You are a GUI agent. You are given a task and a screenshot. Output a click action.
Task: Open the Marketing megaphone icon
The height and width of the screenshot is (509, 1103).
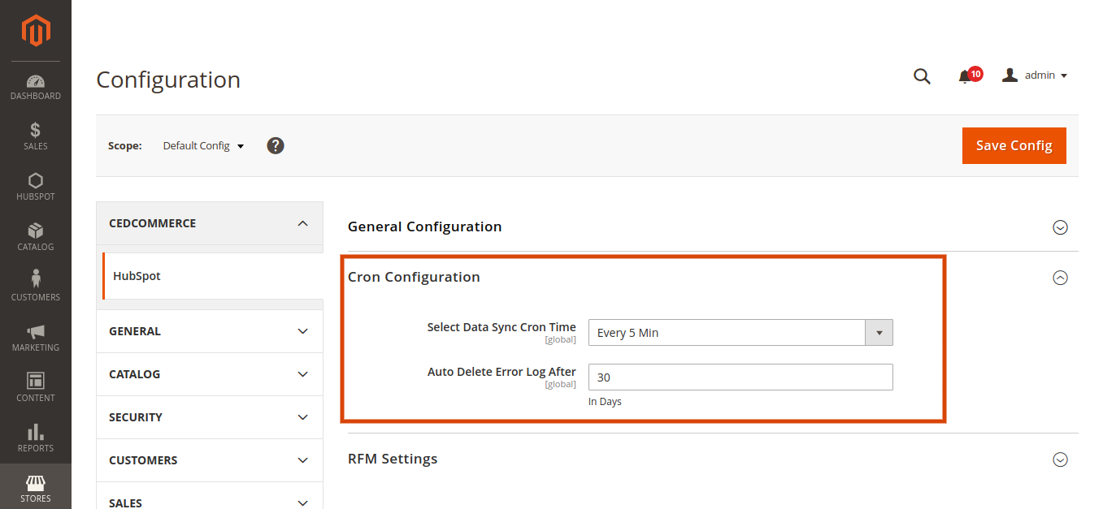(36, 331)
